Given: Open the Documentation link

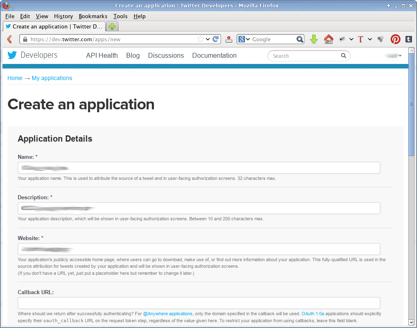Looking at the screenshot, I should point(214,55).
